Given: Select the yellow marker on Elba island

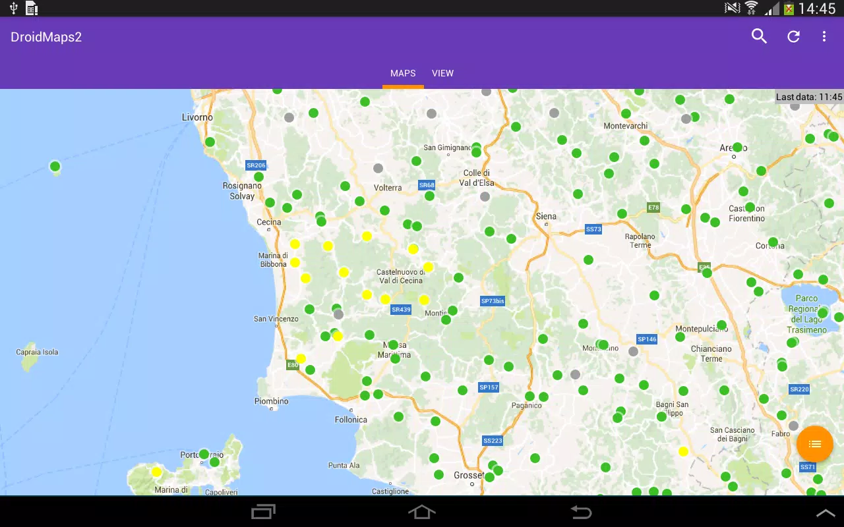Looking at the screenshot, I should pos(156,472).
